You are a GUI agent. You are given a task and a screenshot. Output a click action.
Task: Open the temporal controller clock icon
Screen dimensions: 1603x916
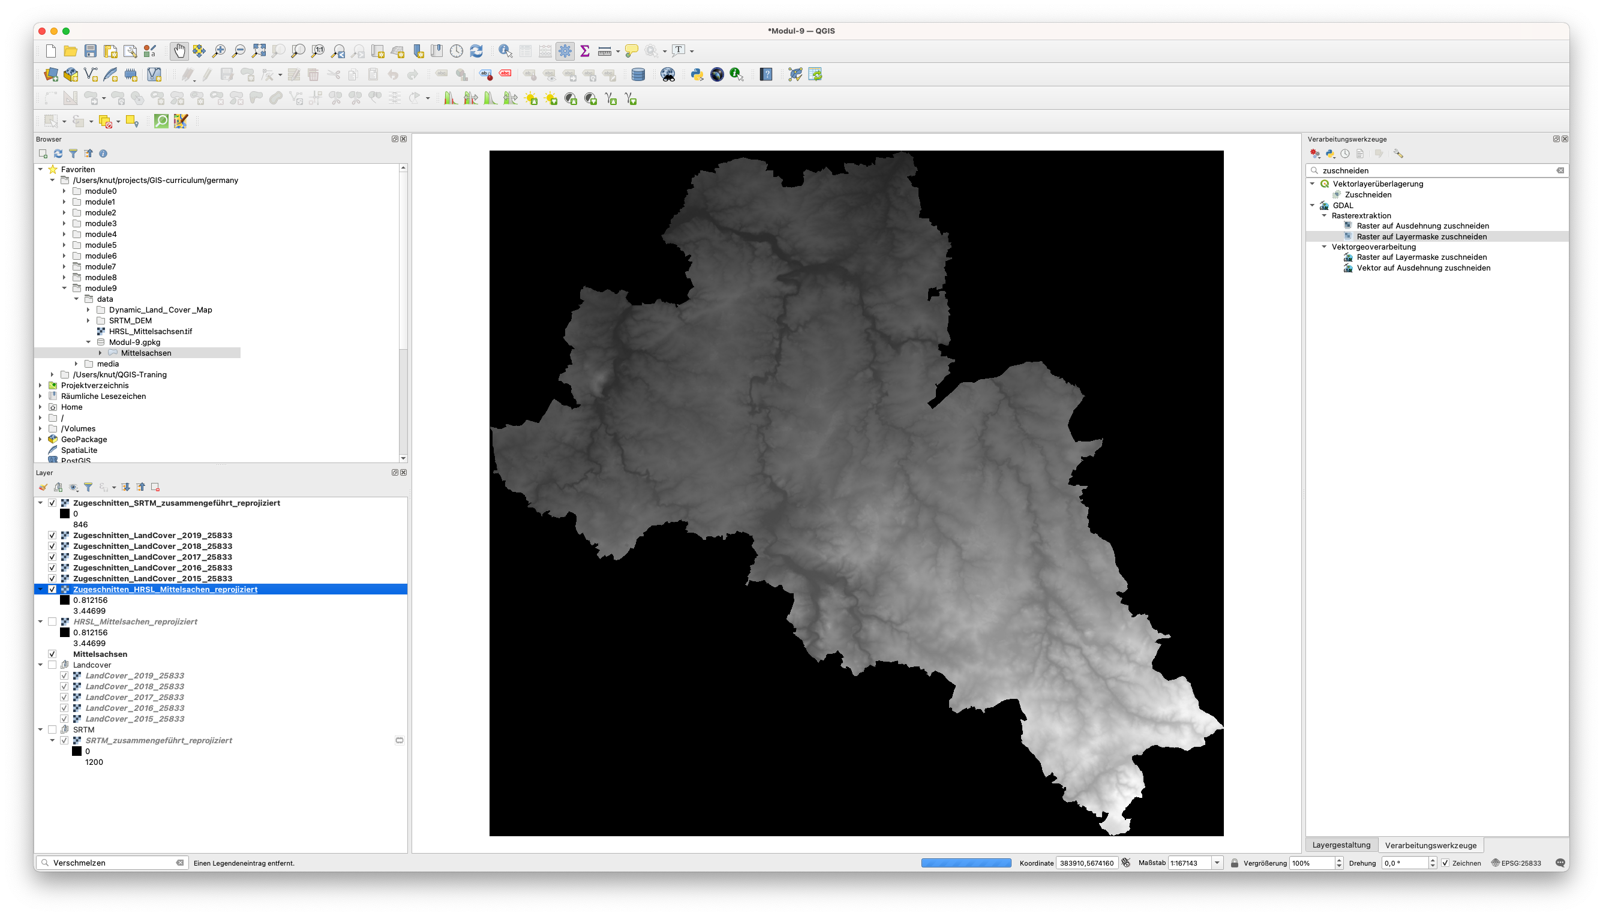point(456,51)
